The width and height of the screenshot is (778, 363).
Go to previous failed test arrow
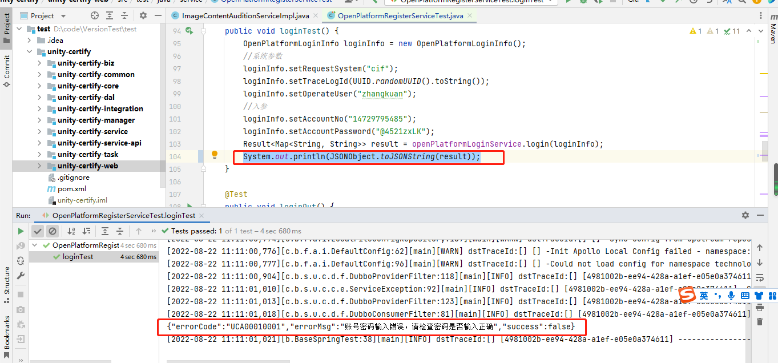point(139,231)
